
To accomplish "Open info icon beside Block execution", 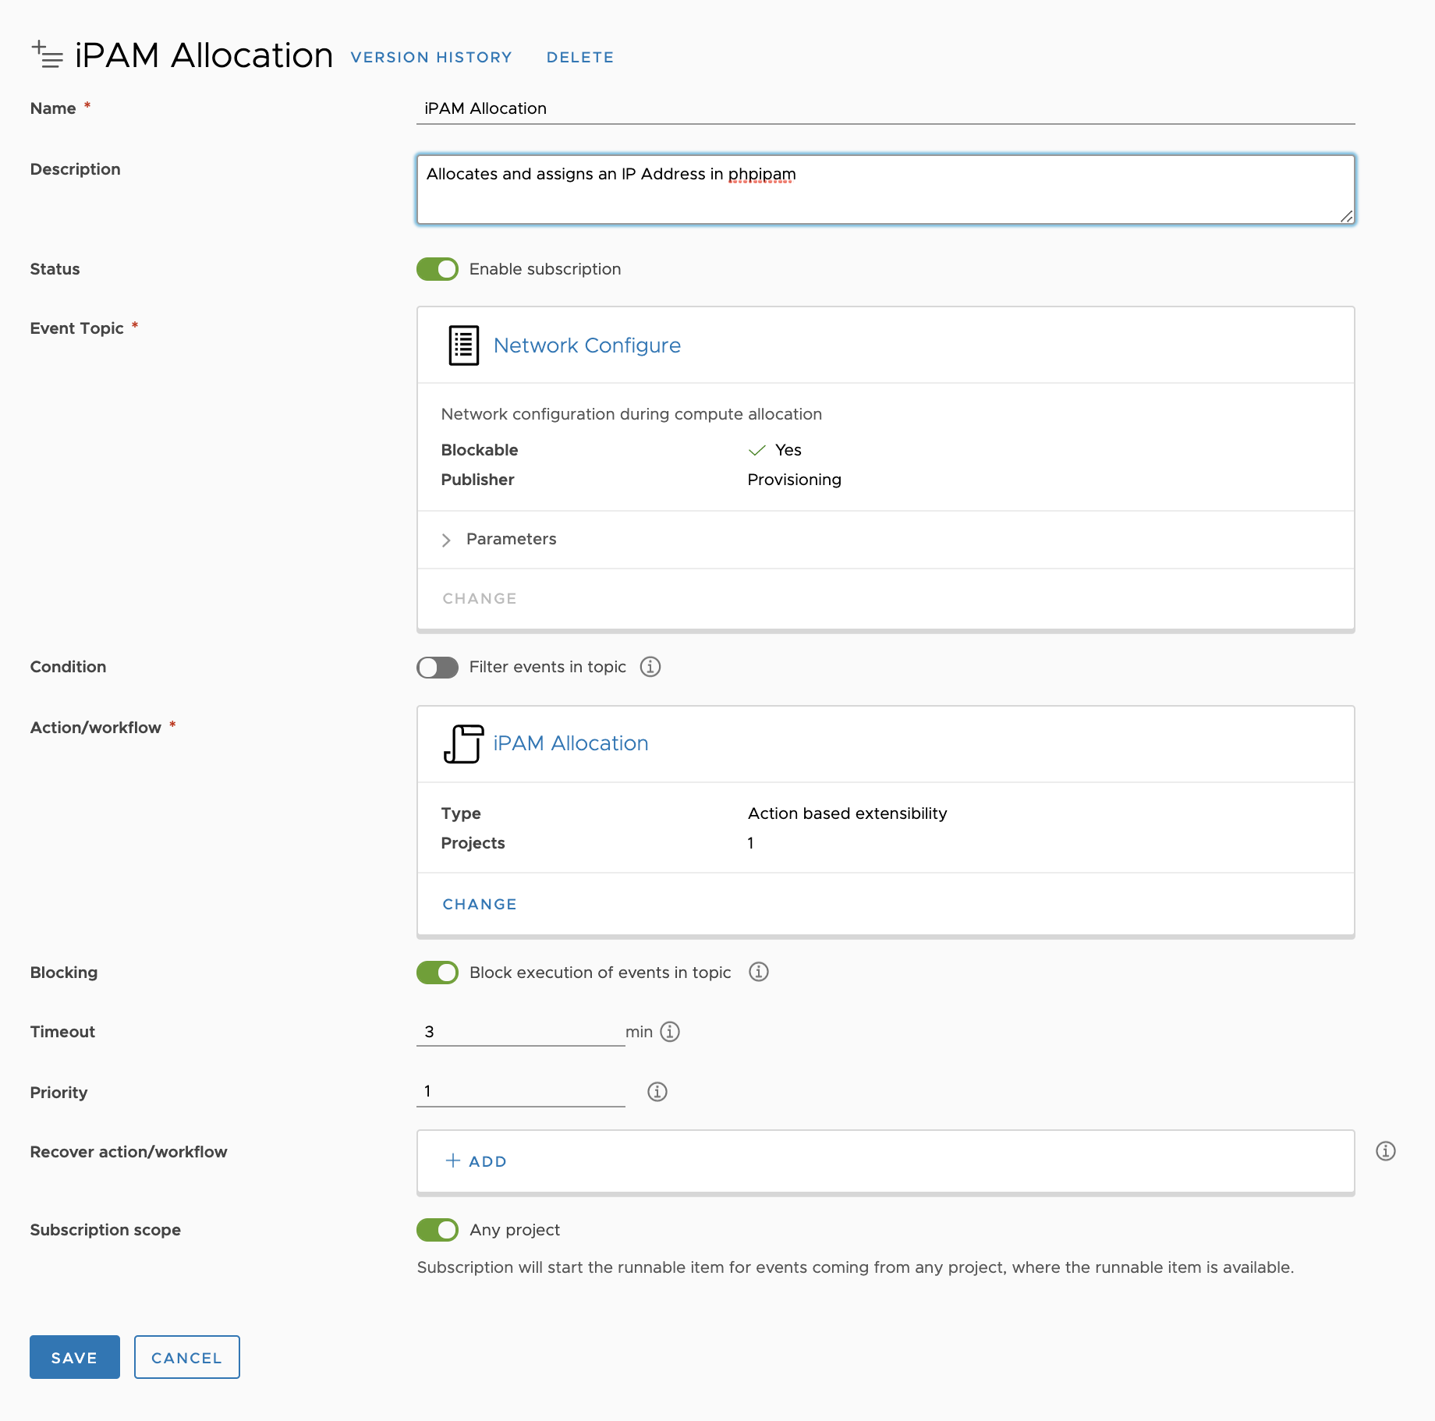I will click(x=759, y=972).
